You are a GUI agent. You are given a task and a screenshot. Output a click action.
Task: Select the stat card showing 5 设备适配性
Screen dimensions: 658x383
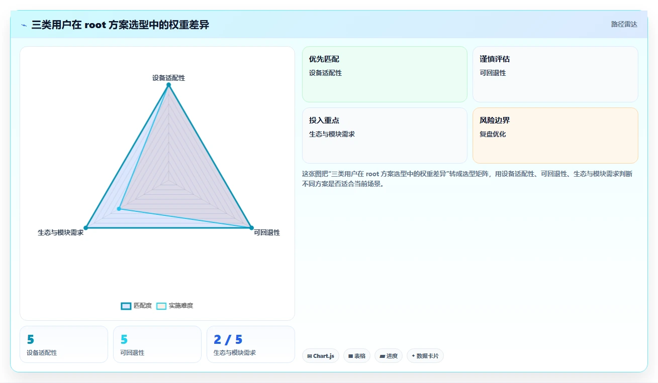point(64,344)
